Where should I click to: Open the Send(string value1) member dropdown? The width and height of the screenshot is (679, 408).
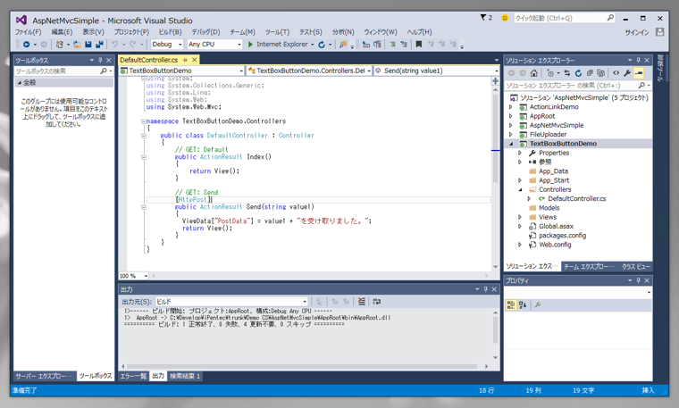[x=437, y=71]
